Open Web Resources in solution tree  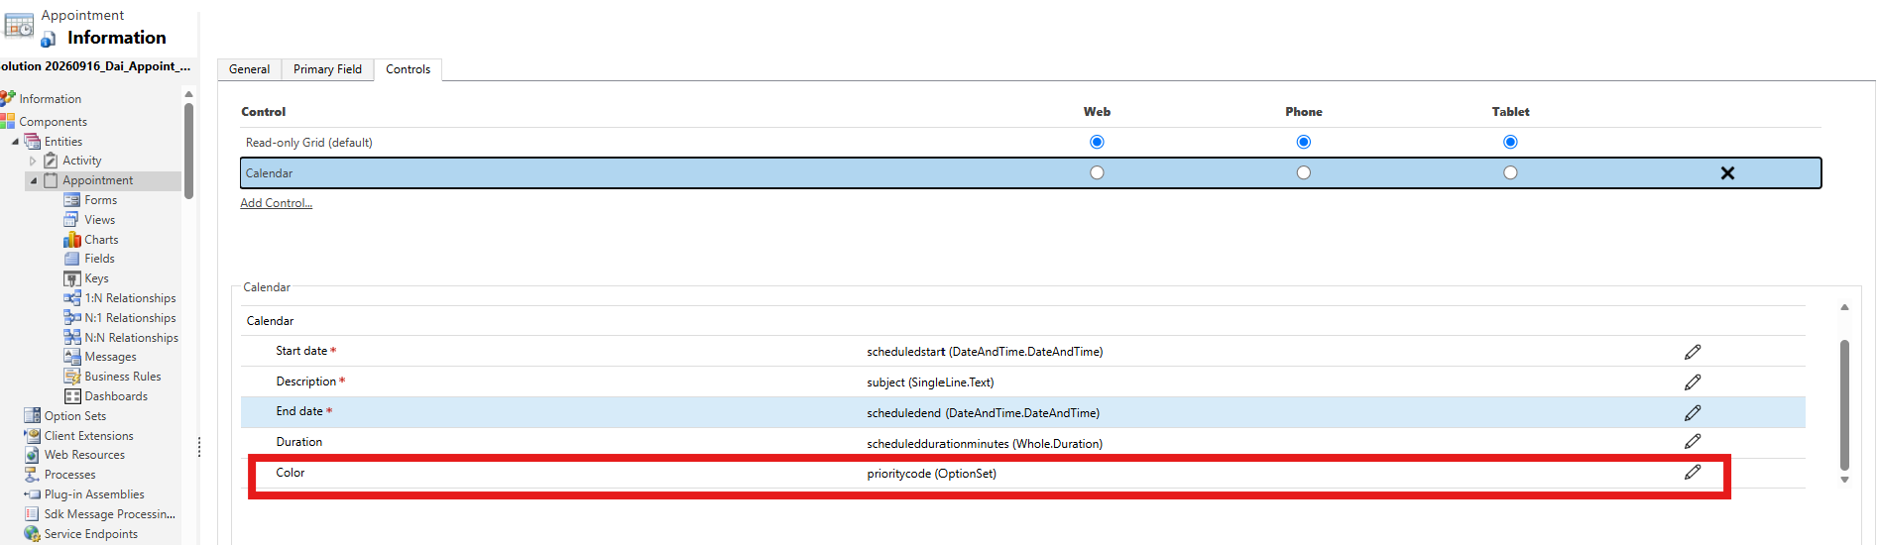(84, 455)
